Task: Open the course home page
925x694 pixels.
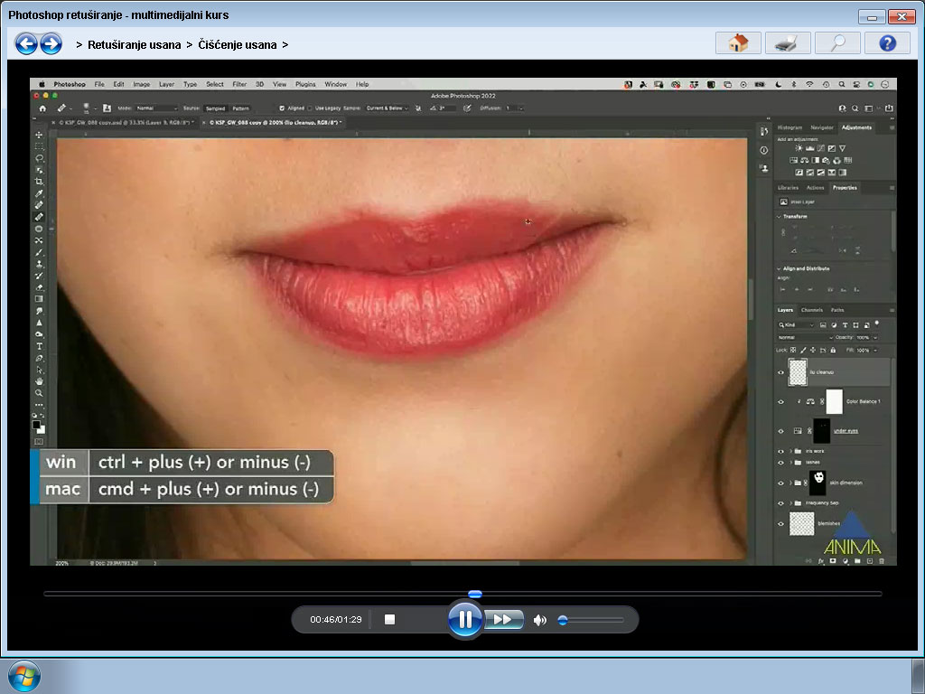Action: tap(738, 43)
